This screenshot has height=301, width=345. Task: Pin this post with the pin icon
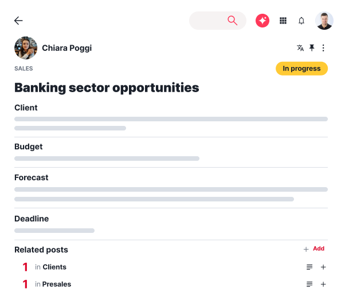coord(312,48)
